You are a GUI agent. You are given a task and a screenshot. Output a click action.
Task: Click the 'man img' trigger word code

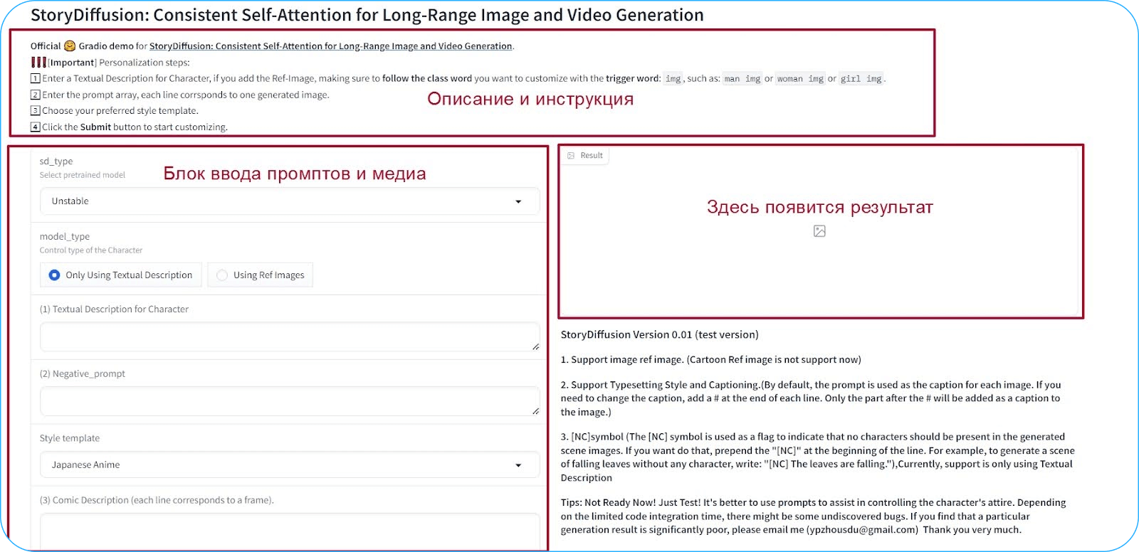pyautogui.click(x=742, y=79)
